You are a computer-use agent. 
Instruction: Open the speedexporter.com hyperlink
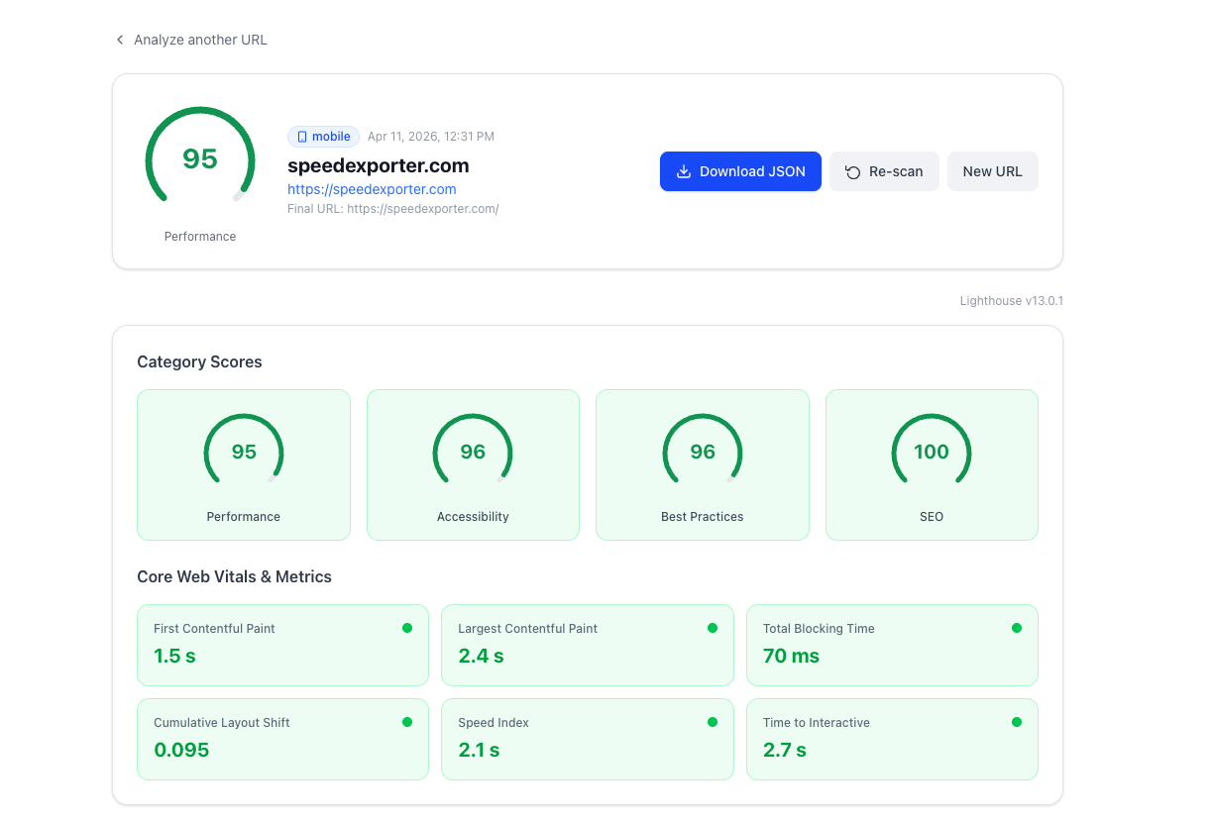(x=372, y=189)
